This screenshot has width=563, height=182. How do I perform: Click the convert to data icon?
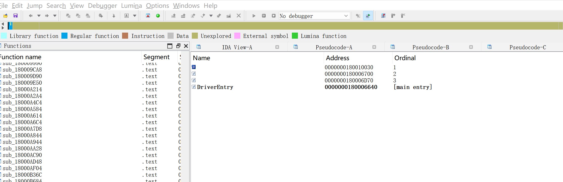click(183, 16)
